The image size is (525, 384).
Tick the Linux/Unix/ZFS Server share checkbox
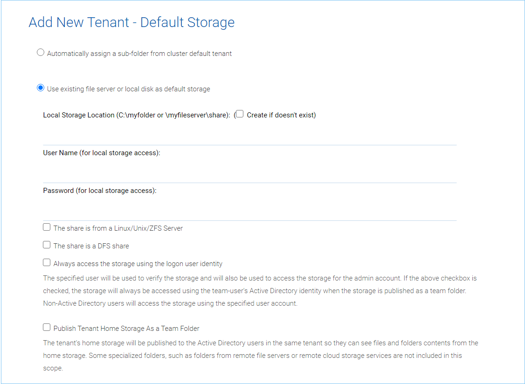coord(47,227)
